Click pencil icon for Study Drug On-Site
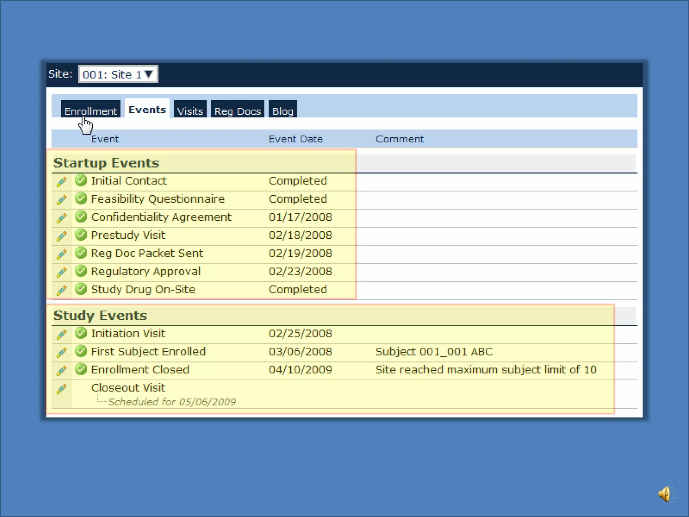This screenshot has width=689, height=517. [x=62, y=290]
